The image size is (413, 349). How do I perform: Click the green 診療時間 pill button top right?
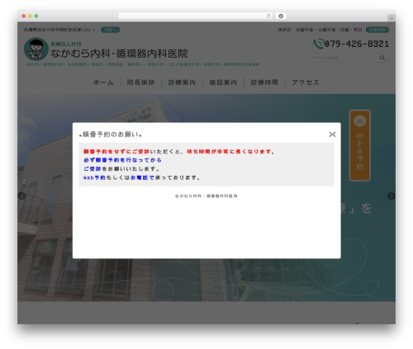click(x=377, y=30)
